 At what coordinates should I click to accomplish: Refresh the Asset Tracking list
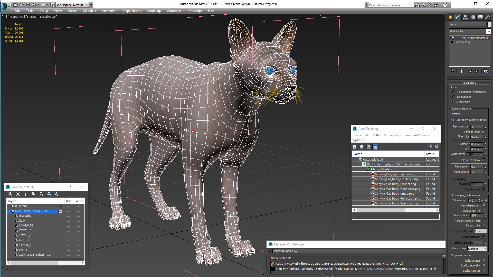click(355, 147)
